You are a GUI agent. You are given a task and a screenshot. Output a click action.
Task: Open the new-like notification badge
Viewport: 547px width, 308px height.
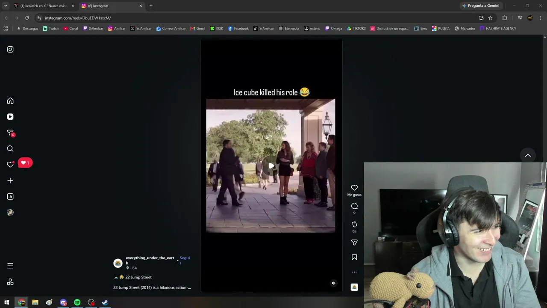click(x=25, y=163)
